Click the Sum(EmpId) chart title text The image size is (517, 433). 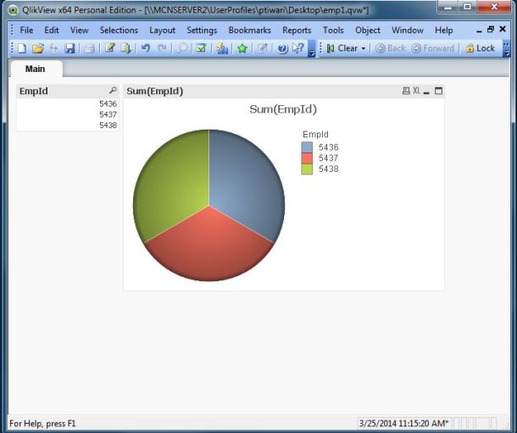coord(283,109)
